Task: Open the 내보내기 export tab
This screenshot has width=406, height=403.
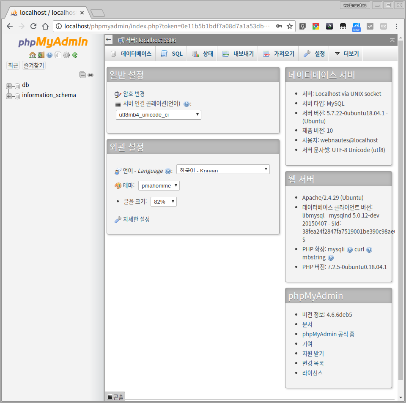Action: pos(238,54)
